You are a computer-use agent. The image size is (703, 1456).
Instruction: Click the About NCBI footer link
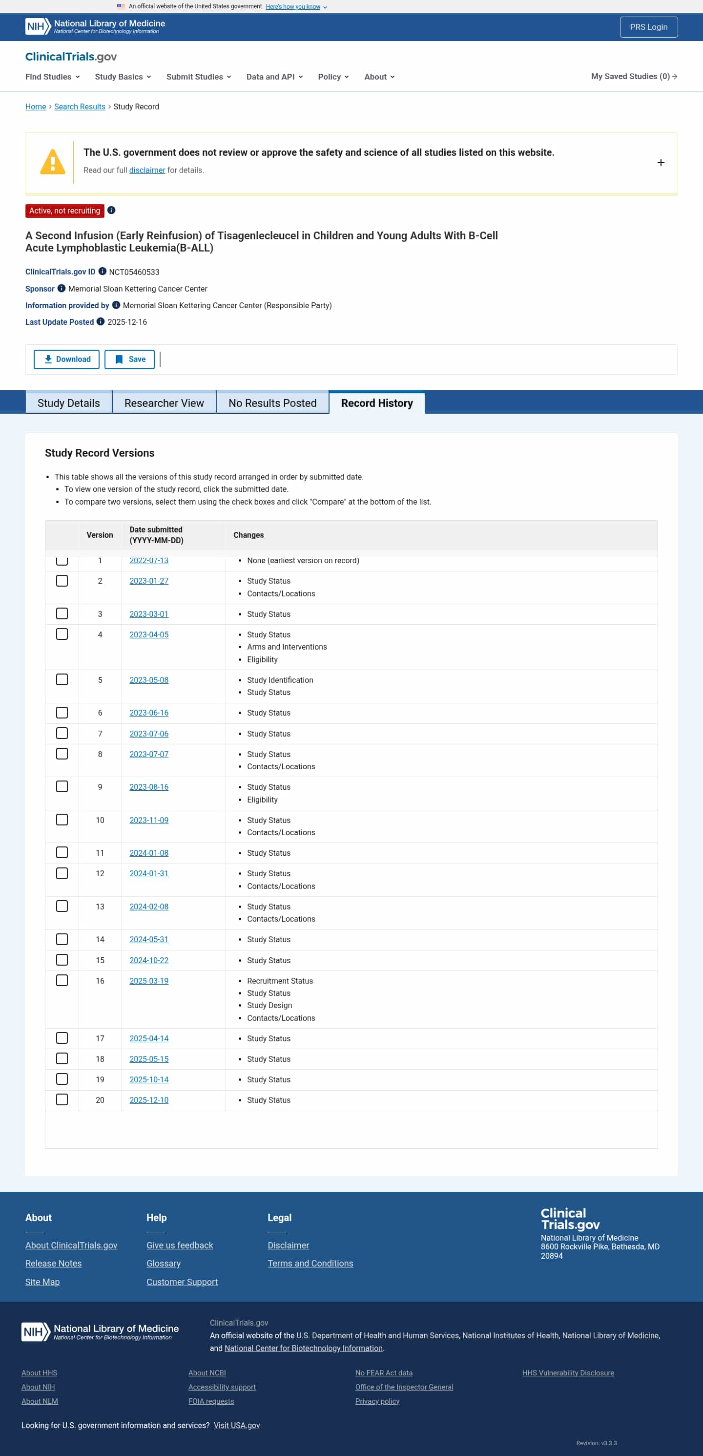pos(207,1373)
